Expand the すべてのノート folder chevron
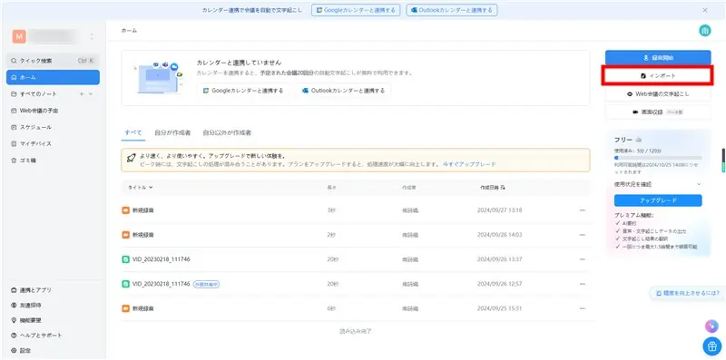This screenshot has width=726, height=360. pyautogui.click(x=90, y=94)
